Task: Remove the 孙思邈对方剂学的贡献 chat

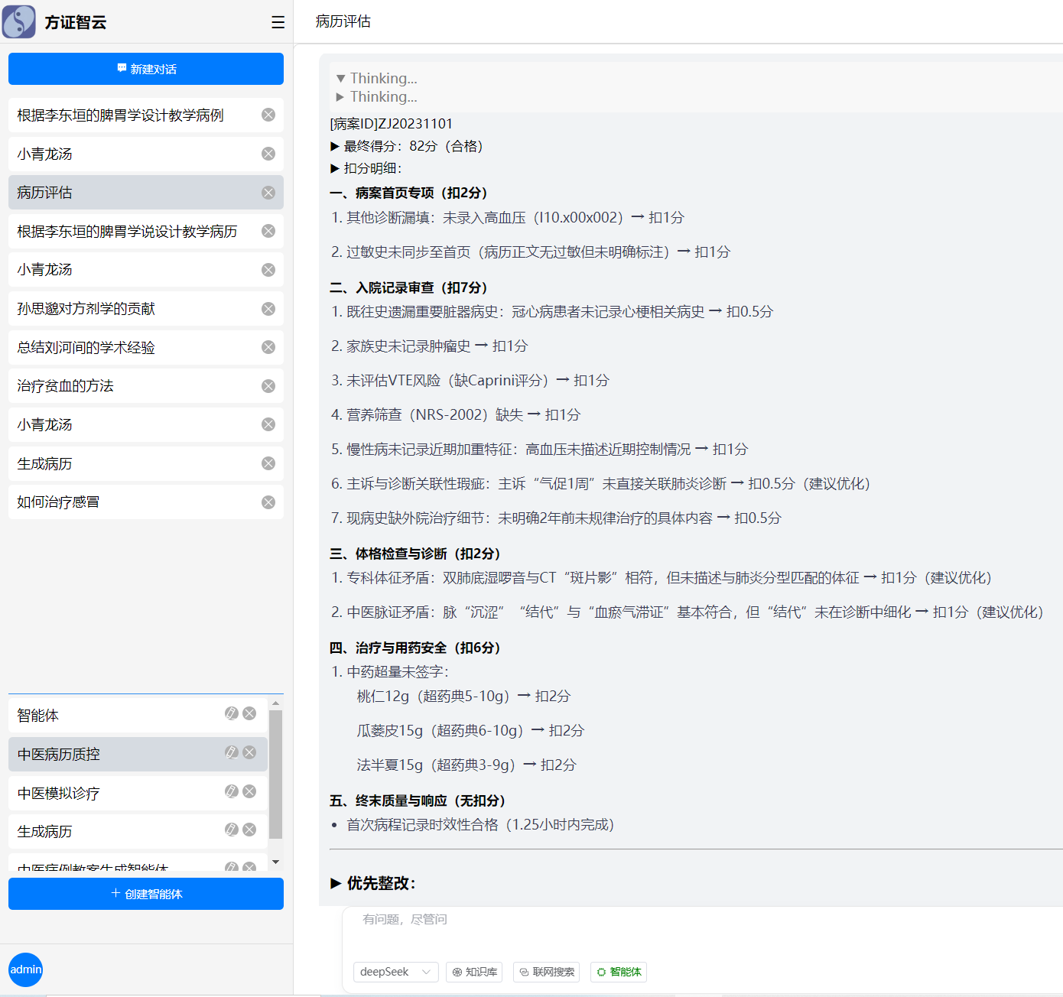Action: (268, 309)
